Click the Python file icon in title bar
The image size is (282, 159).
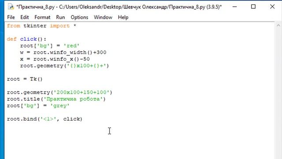(x=11, y=7)
